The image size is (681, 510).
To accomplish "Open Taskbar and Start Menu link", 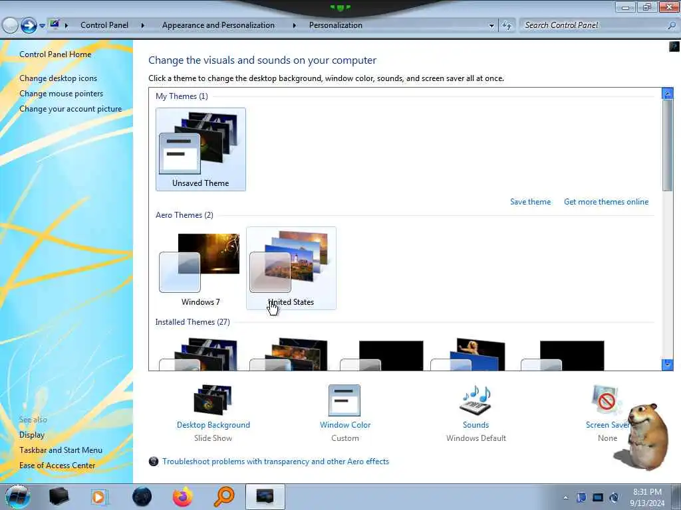I will pyautogui.click(x=61, y=450).
